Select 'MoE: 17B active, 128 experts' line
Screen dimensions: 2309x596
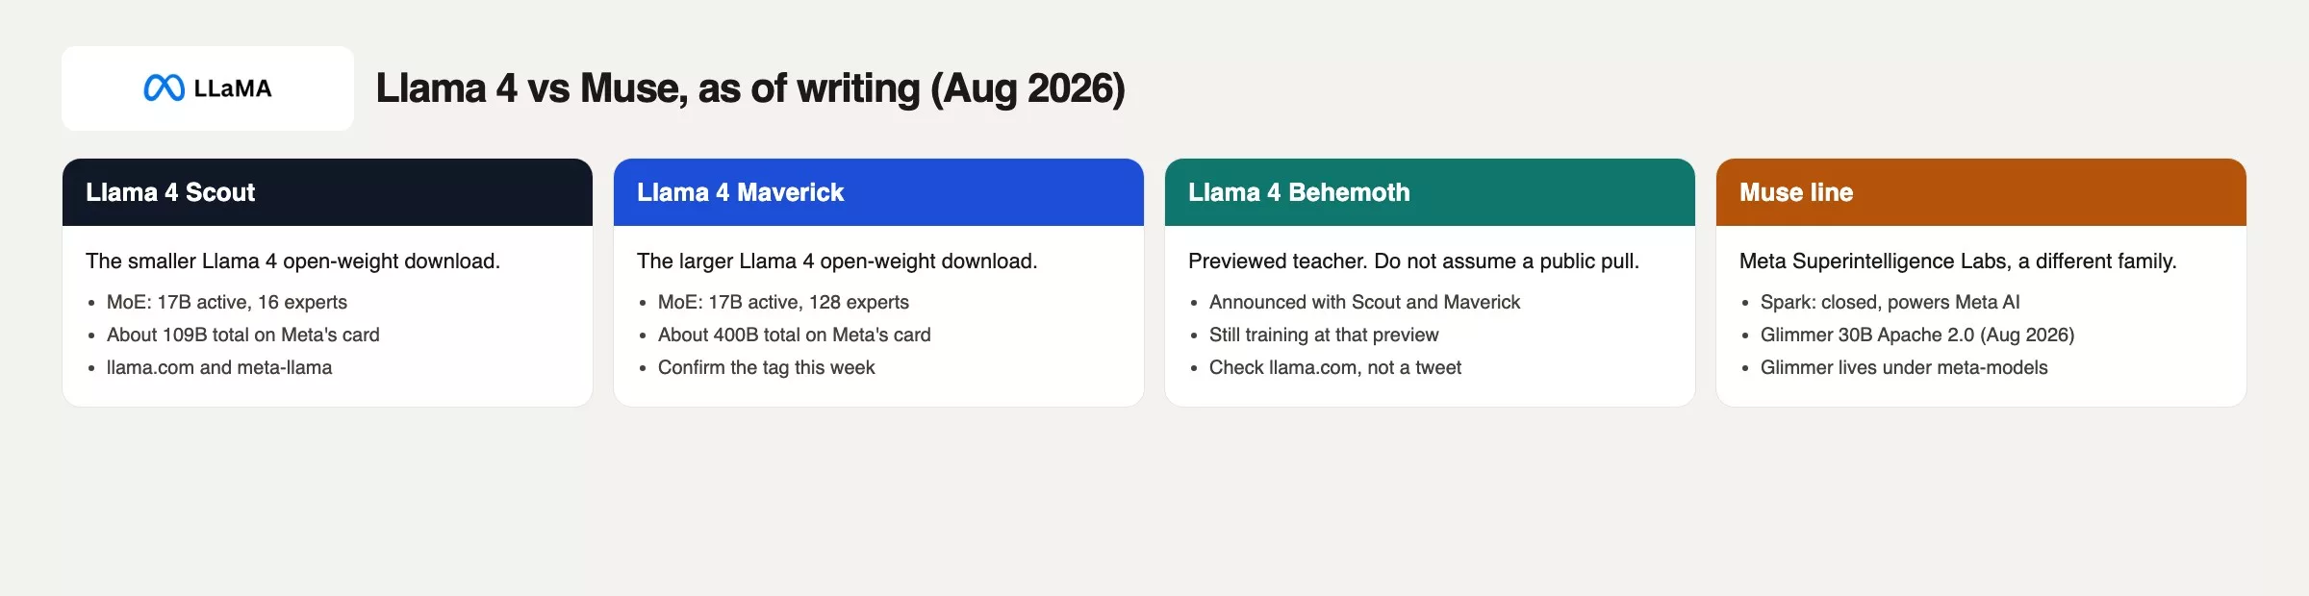tap(783, 302)
